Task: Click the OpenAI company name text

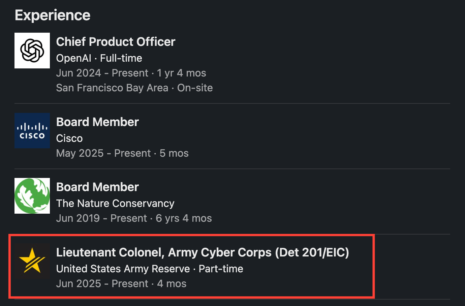Action: point(73,58)
